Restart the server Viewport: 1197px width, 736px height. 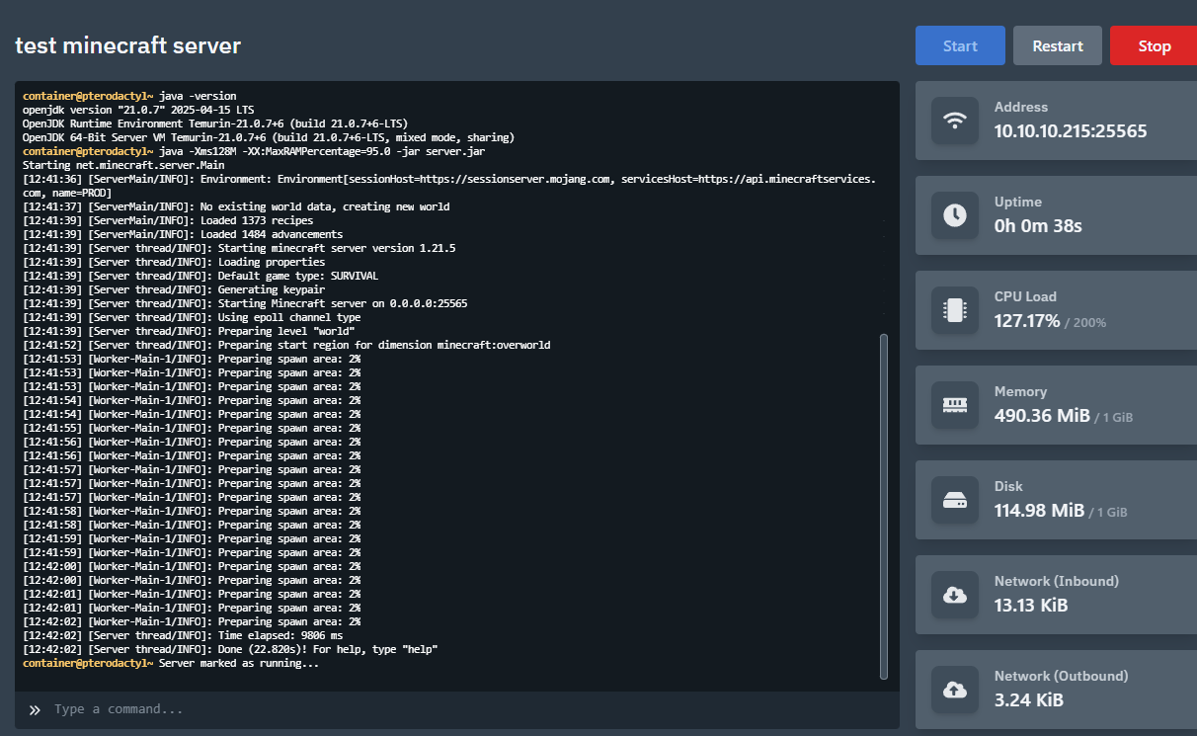coord(1058,45)
